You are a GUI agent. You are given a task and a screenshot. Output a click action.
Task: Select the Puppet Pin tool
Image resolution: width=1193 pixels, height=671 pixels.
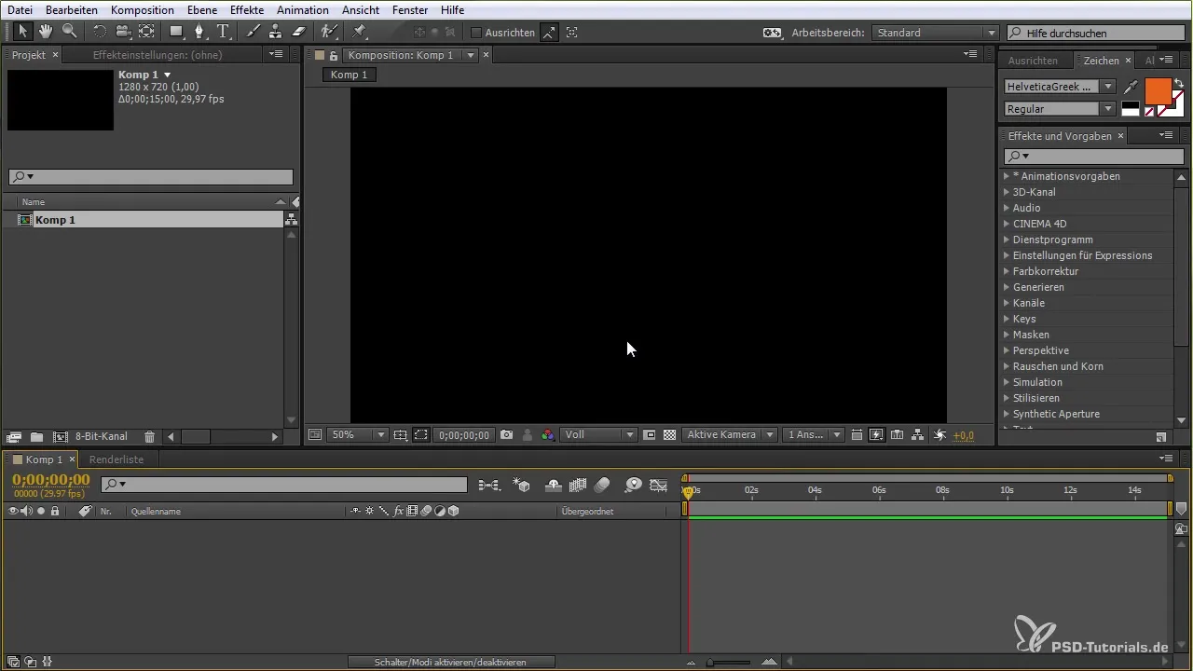point(359,32)
